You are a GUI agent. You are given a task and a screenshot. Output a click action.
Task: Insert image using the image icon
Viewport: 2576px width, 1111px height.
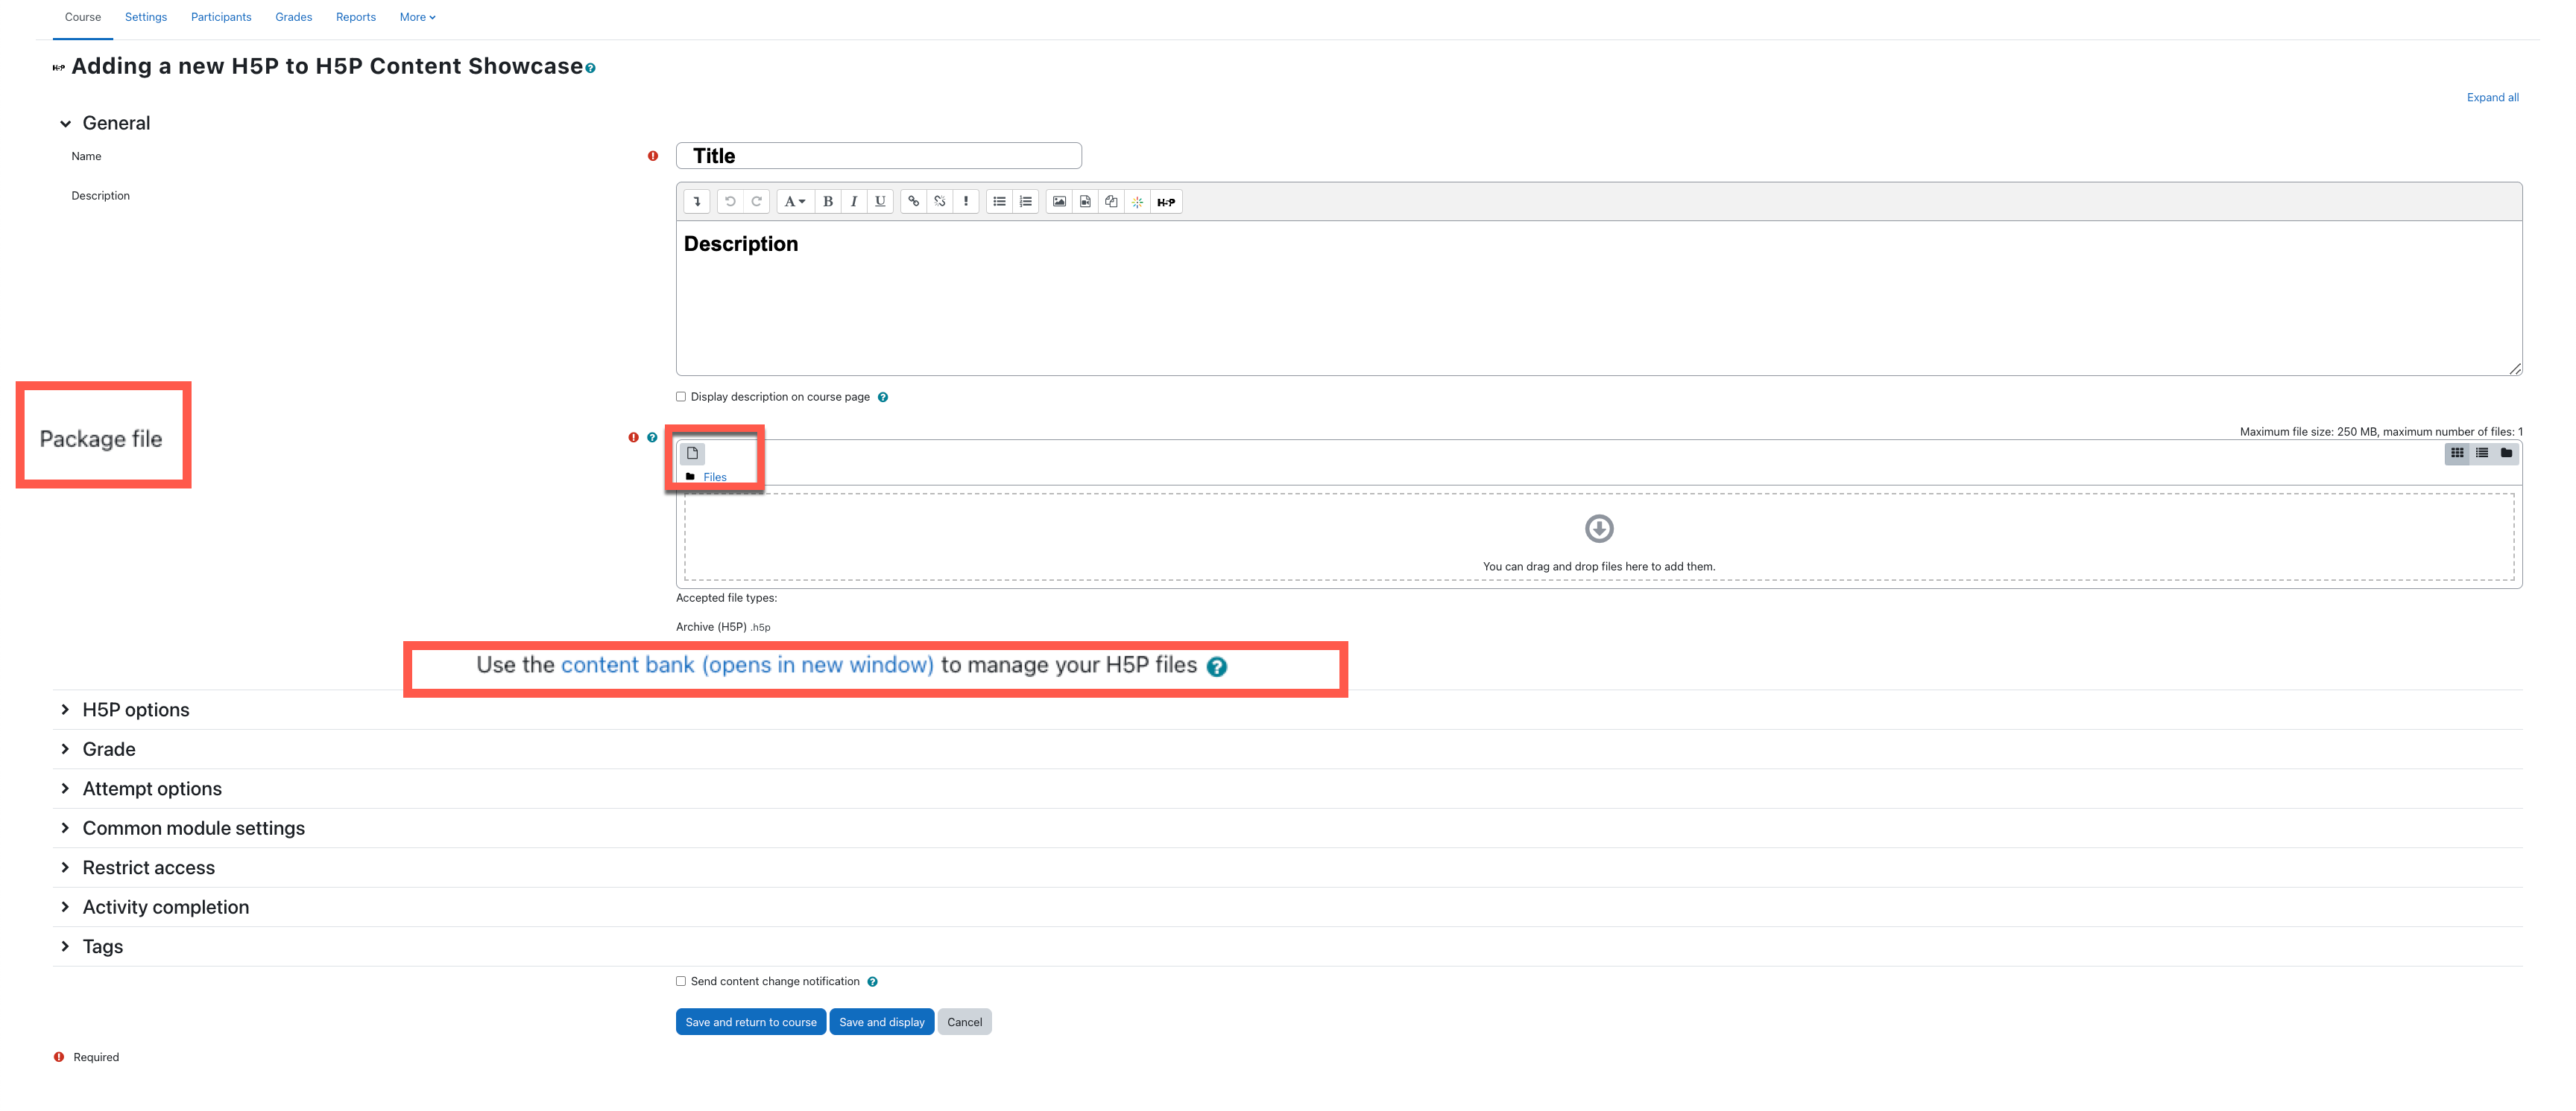[x=1059, y=202]
